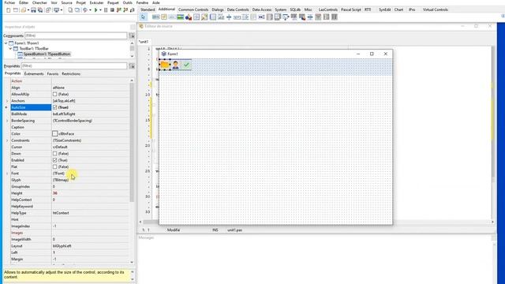Click the property grid vertical scrollbar
Image resolution: width=505 pixels, height=284 pixels.
[132, 142]
